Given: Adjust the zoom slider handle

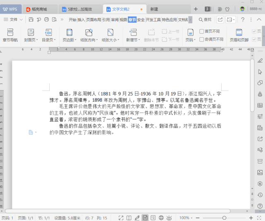Looking at the screenshot, I should pos(224,218).
